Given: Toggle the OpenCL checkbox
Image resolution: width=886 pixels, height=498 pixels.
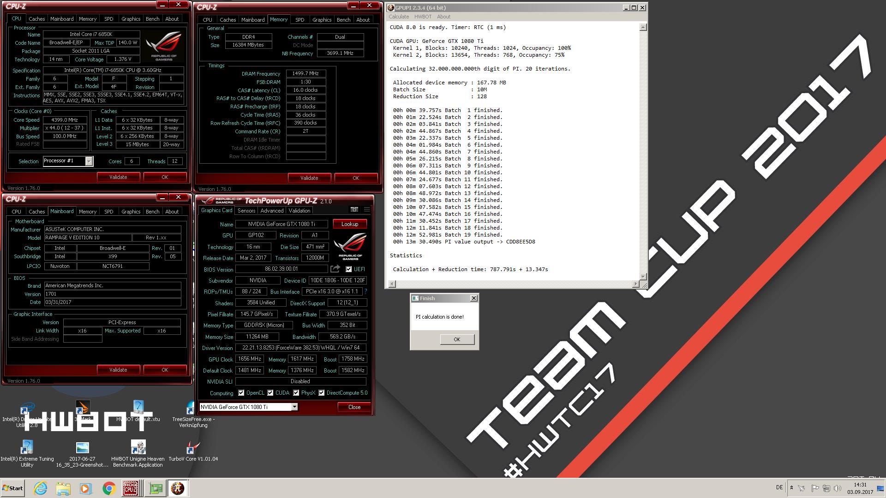Looking at the screenshot, I should pyautogui.click(x=241, y=393).
